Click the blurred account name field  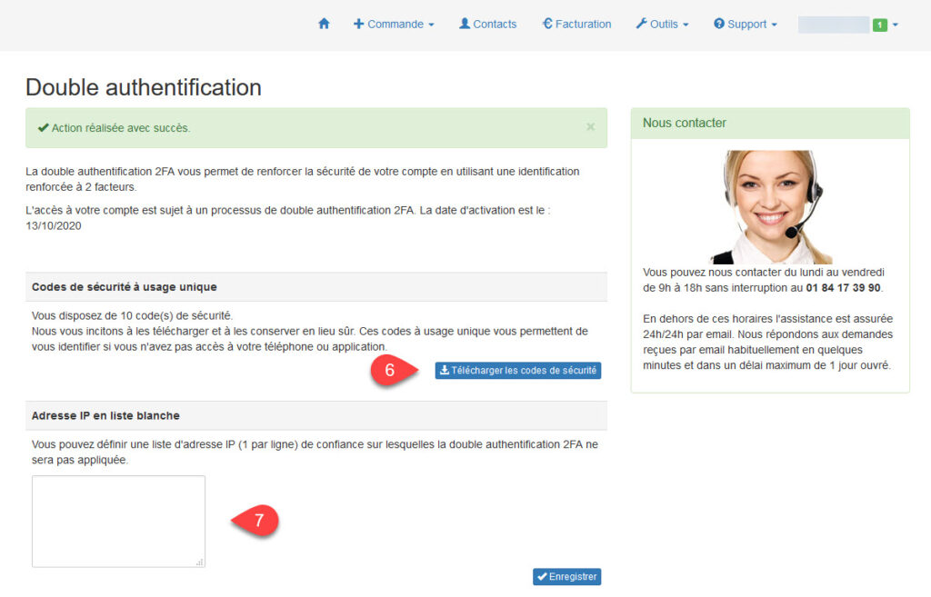pyautogui.click(x=834, y=25)
